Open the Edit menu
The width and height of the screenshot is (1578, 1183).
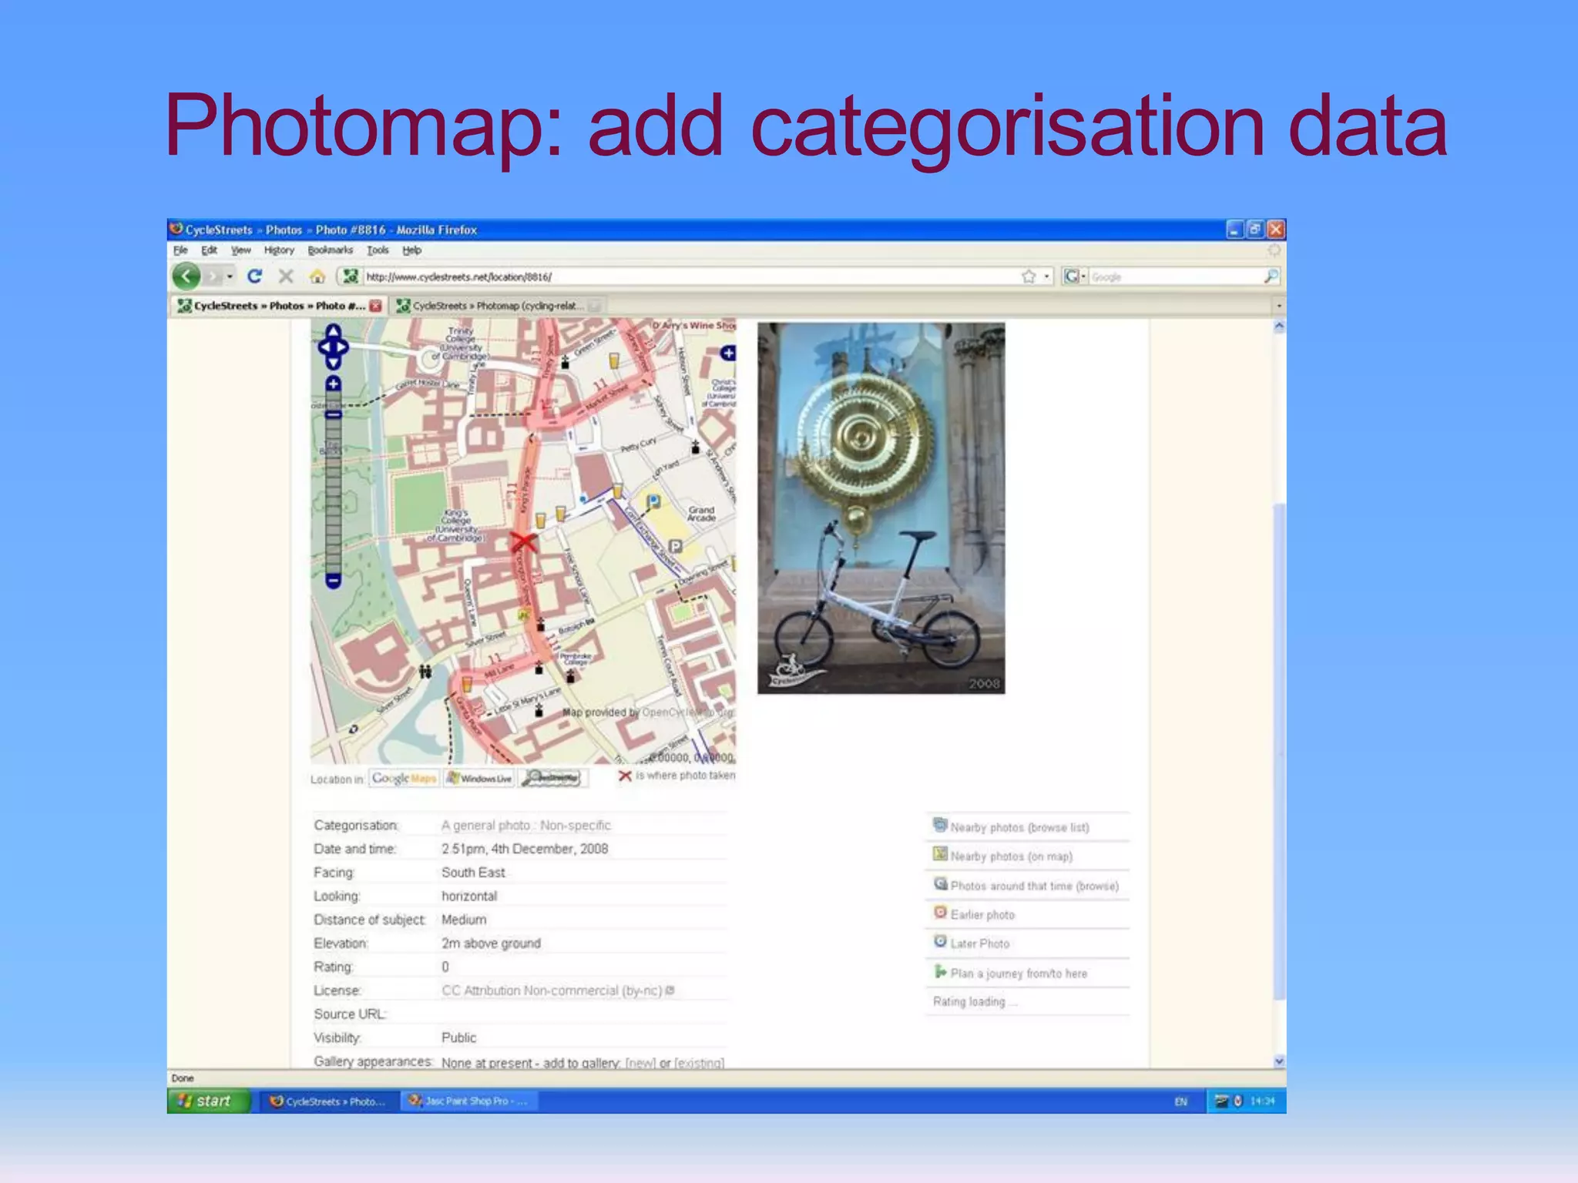pos(209,250)
